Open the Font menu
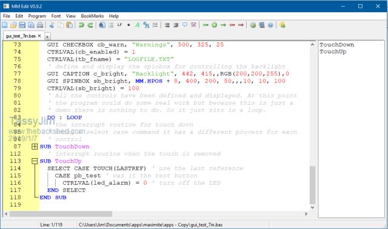The image size is (388, 229). (56, 16)
